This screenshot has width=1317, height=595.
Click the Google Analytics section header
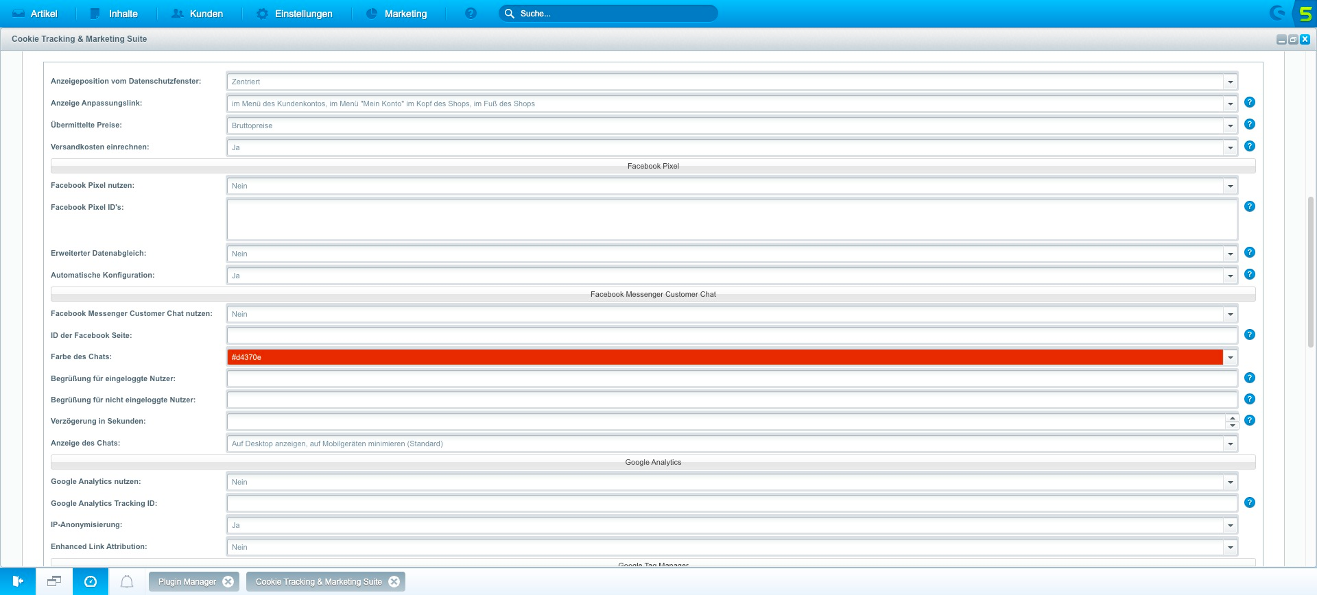coord(653,462)
